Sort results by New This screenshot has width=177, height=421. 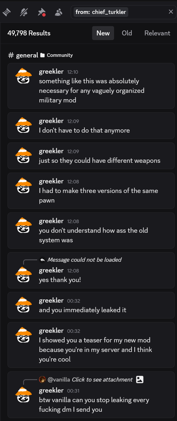pyautogui.click(x=103, y=33)
